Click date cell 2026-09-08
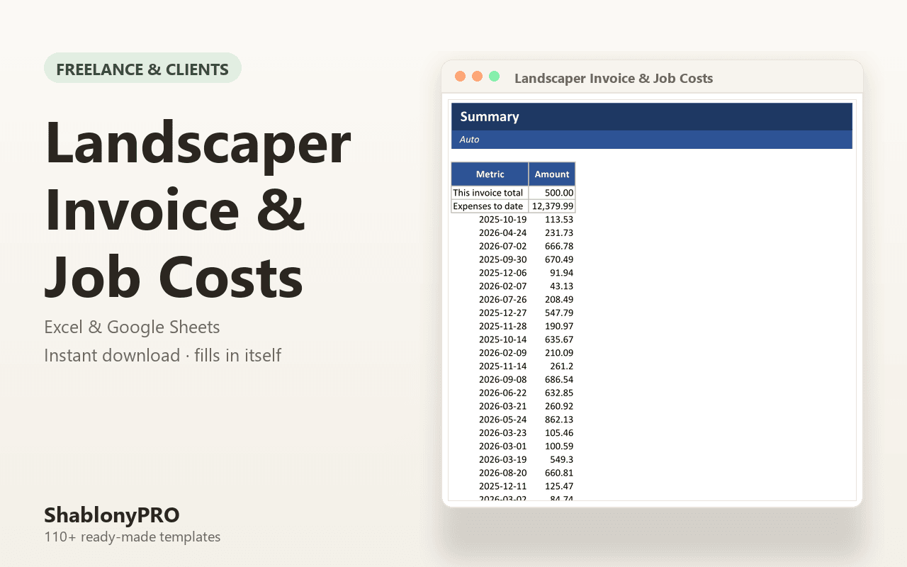 503,380
